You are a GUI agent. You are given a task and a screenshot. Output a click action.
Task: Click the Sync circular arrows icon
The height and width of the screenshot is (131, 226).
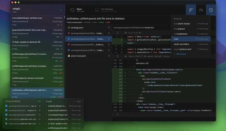pyautogui.click(x=72, y=10)
